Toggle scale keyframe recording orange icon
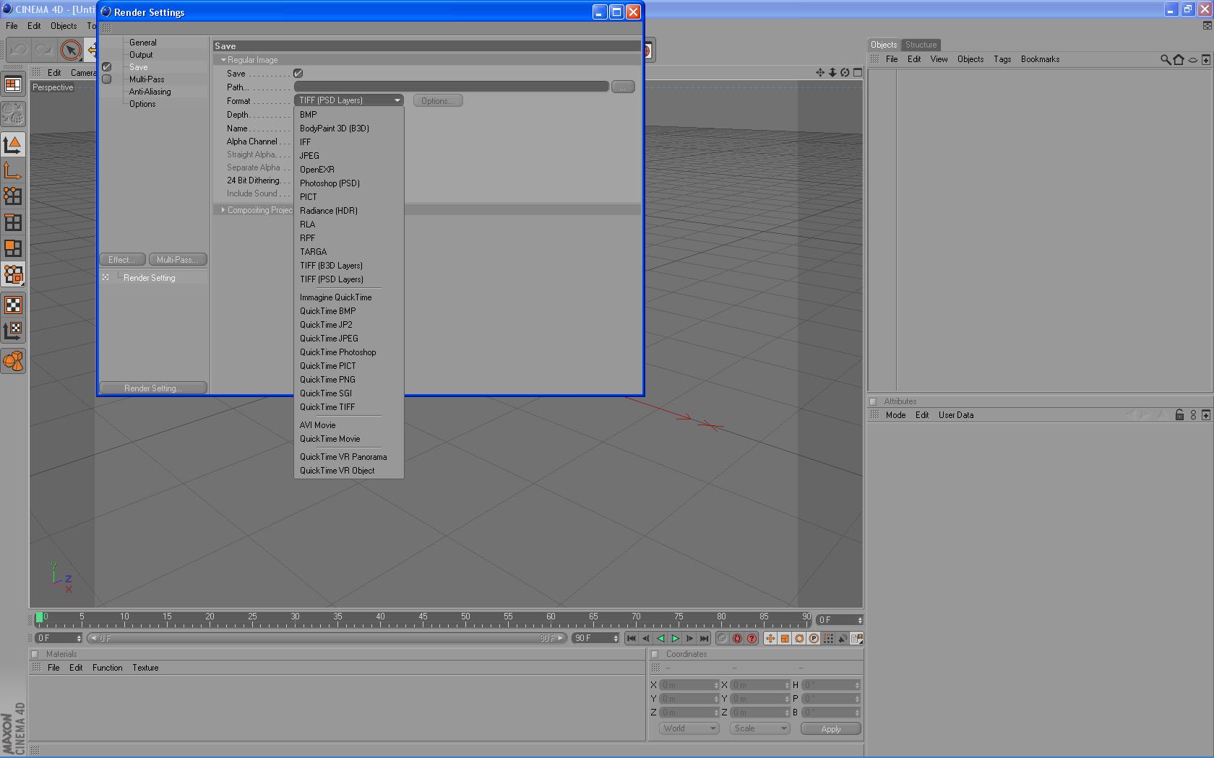 (x=785, y=638)
